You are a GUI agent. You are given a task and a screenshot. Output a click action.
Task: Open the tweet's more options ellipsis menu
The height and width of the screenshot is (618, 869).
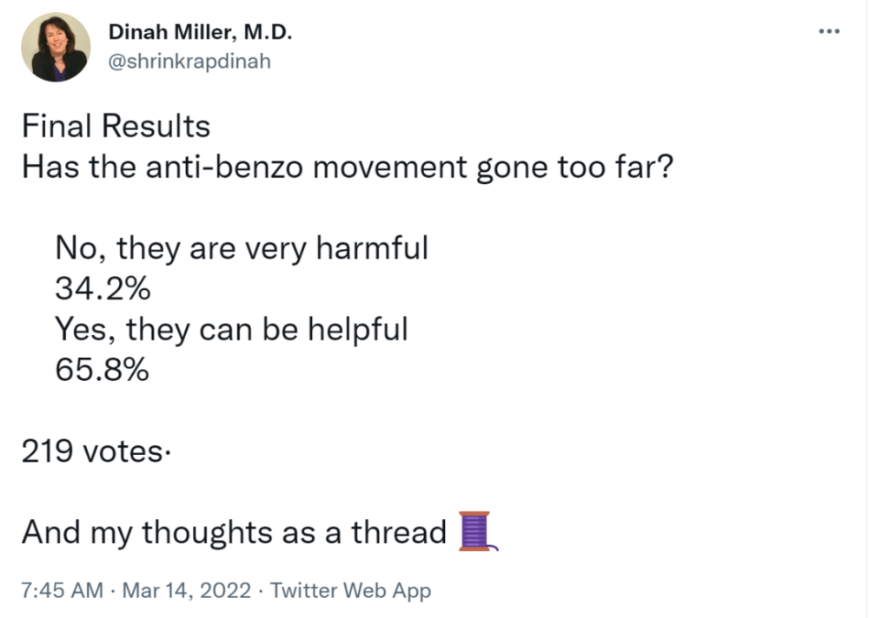click(x=829, y=31)
